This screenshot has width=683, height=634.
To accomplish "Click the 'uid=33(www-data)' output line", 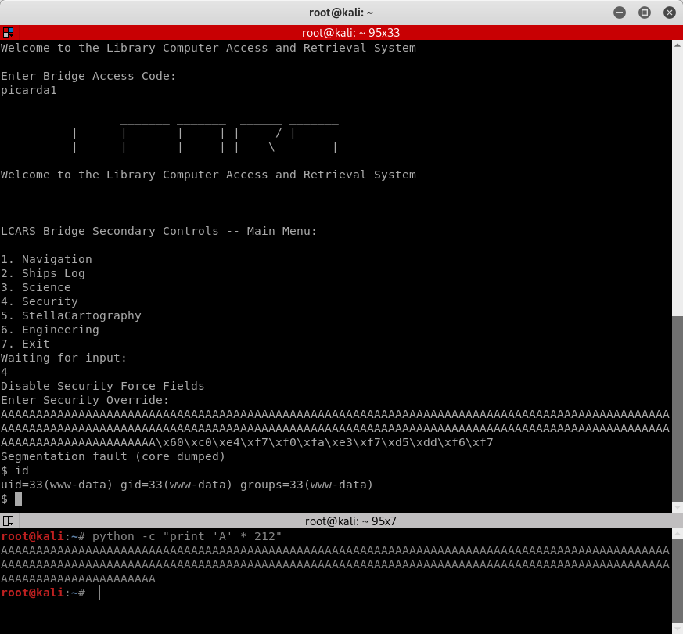I will point(187,485).
